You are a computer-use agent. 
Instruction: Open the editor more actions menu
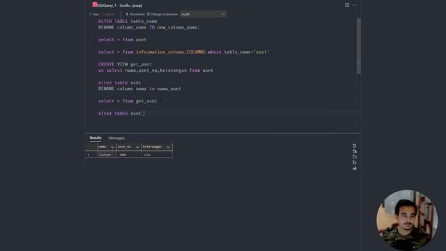(355, 5)
